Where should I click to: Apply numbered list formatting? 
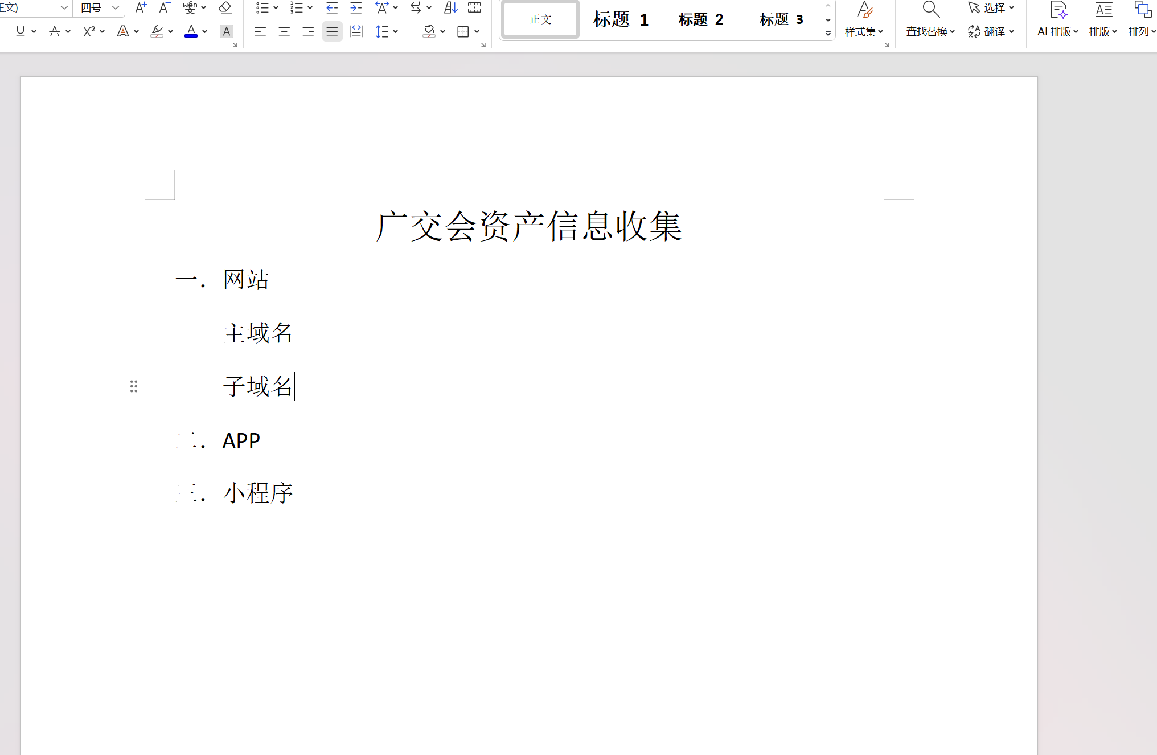tap(296, 7)
